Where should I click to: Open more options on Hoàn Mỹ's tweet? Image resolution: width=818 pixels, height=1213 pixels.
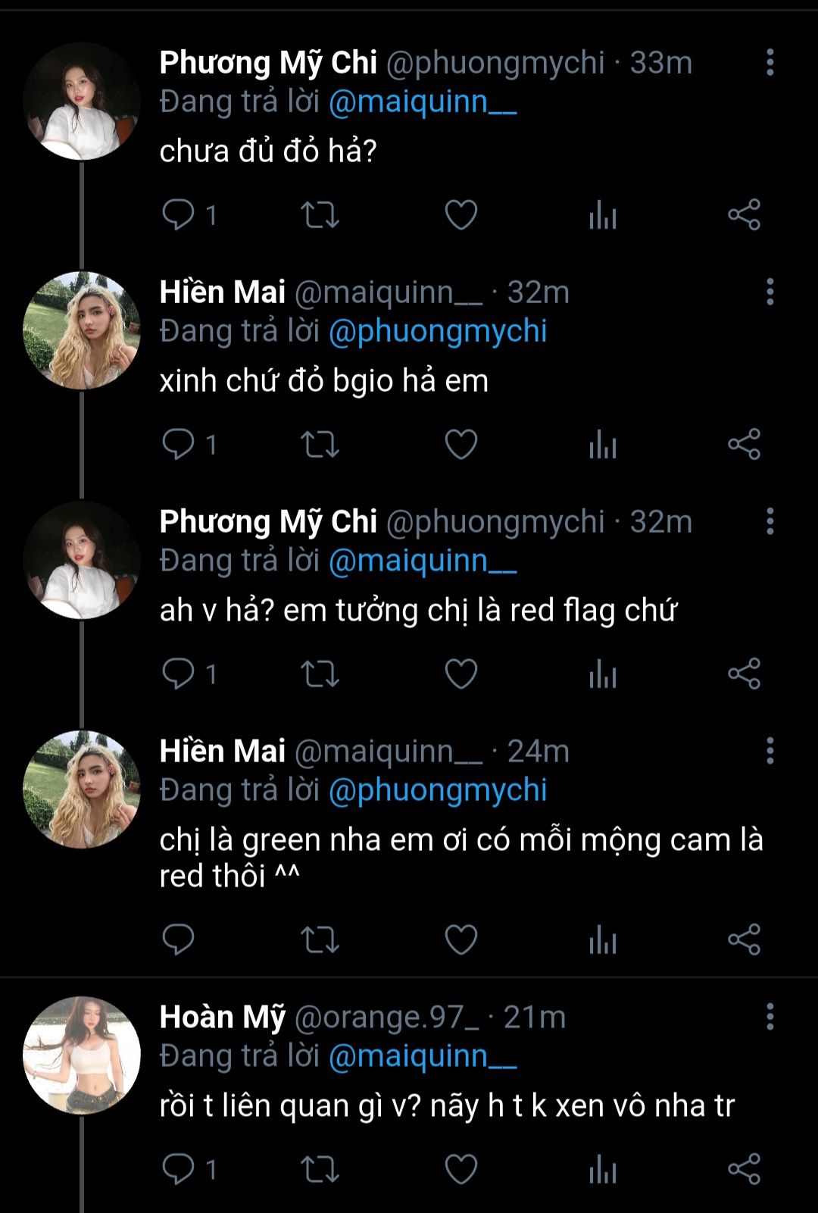pyautogui.click(x=770, y=1017)
